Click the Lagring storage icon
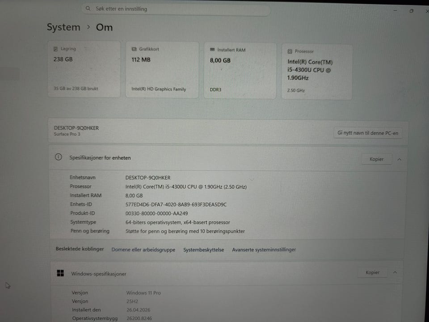This screenshot has height=322, width=429. [x=55, y=49]
